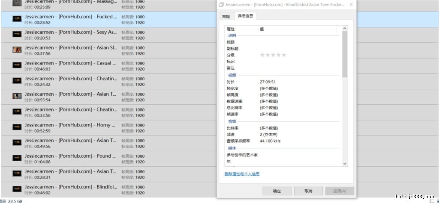The width and height of the screenshot is (439, 203).
Task: Select video thumbnail of the 00:49:56 file
Action: tap(17, 143)
